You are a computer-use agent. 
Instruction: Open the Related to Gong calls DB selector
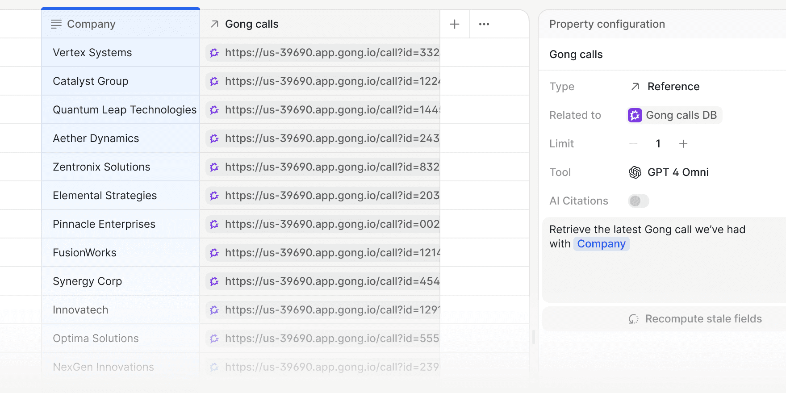coord(675,115)
